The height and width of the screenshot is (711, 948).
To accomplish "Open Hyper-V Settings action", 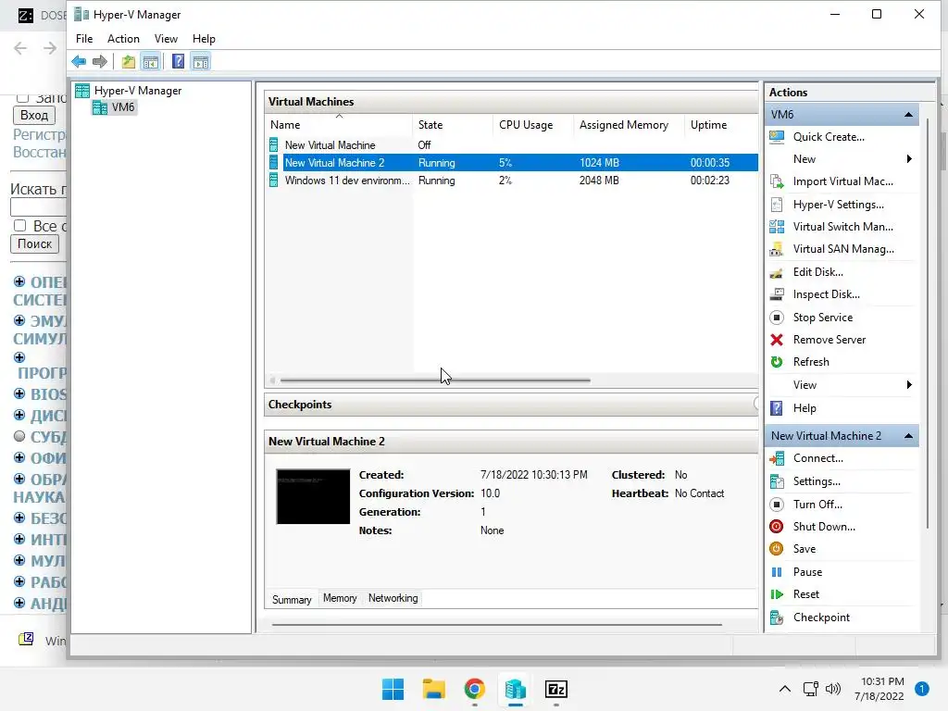I will coord(838,205).
